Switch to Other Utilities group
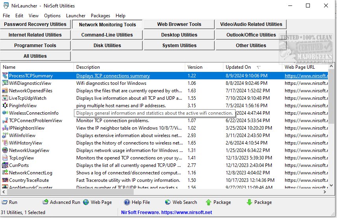 coord(251,46)
